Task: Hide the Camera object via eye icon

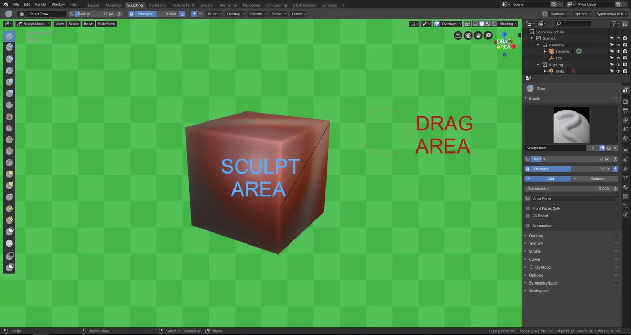Action: click(618, 52)
